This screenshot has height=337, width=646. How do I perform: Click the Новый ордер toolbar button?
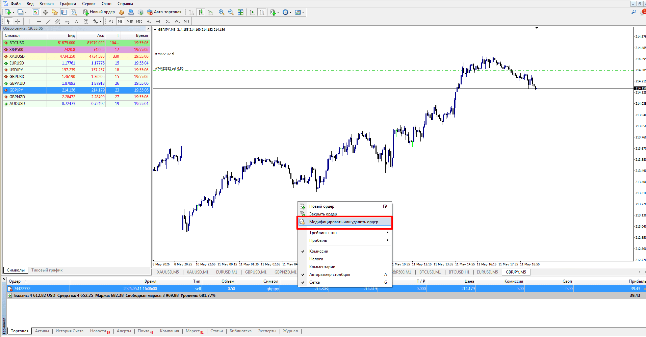[99, 12]
